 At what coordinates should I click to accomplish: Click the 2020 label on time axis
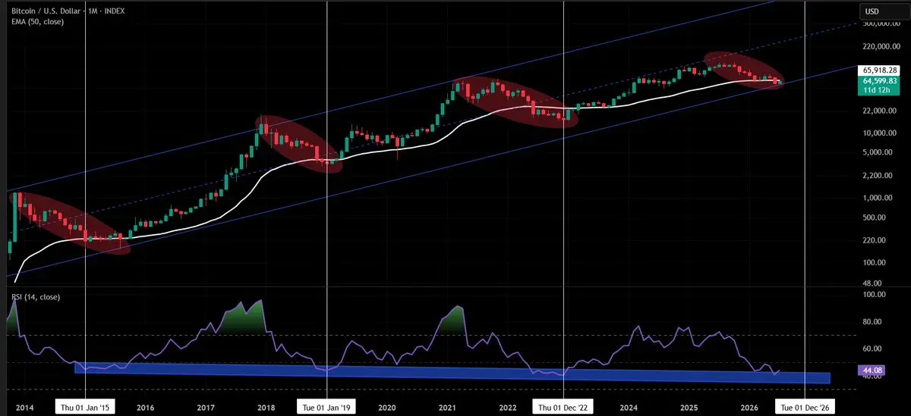(386, 407)
